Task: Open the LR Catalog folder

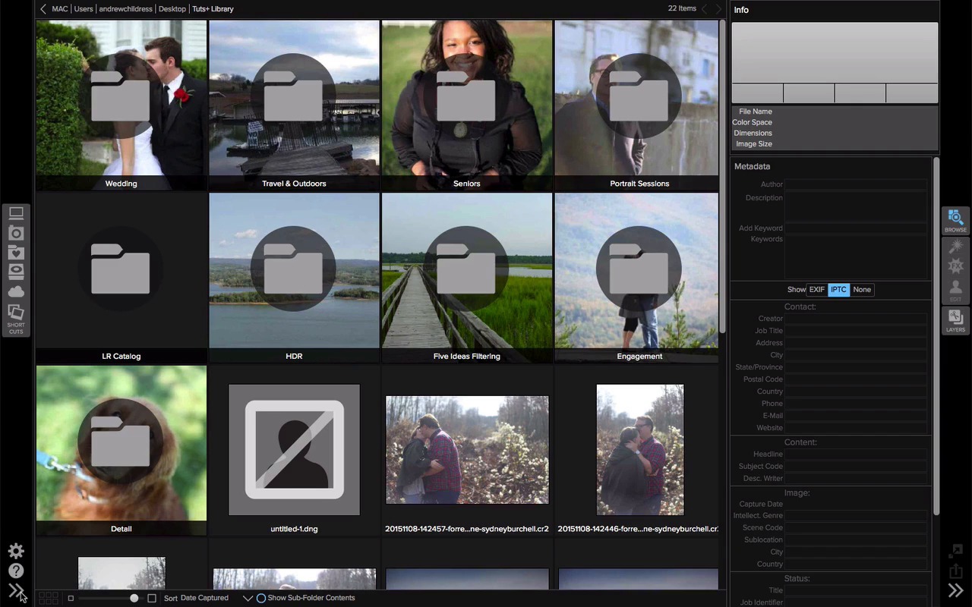Action: click(121, 278)
